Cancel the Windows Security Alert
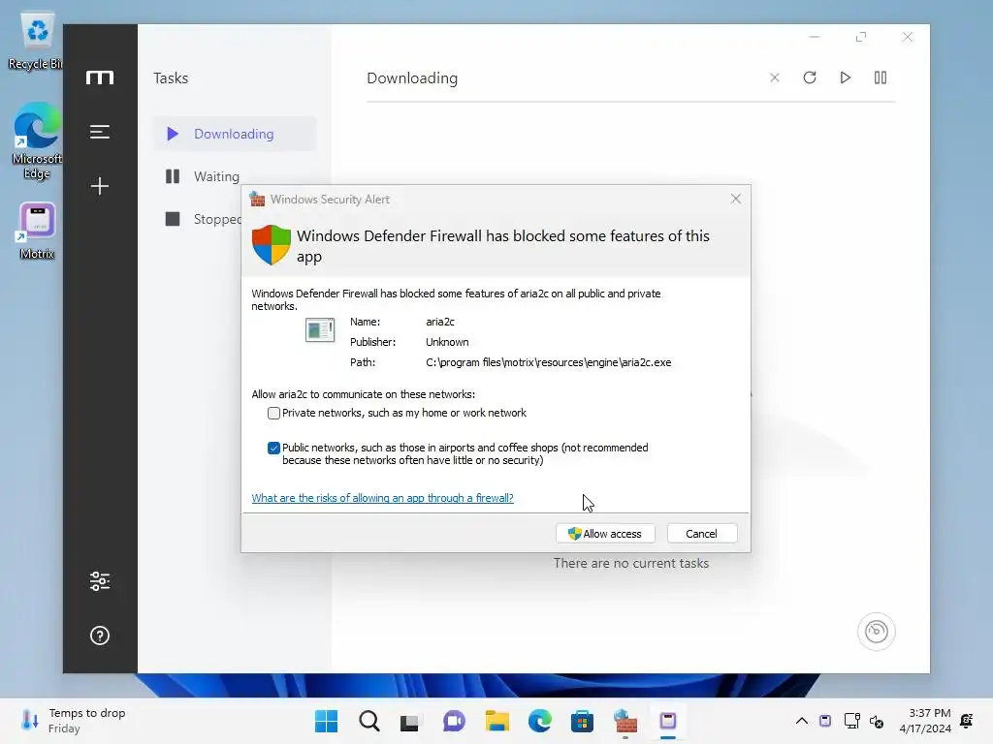The height and width of the screenshot is (744, 993). tap(702, 534)
